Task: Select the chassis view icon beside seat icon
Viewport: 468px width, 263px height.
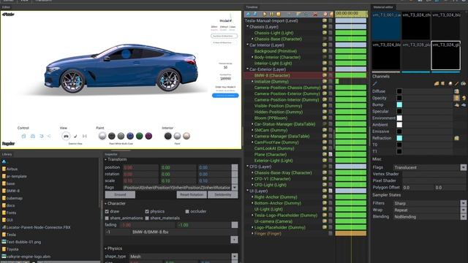Action: [x=85, y=136]
